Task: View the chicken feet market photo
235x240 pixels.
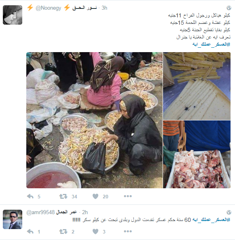Action: pyautogui.click(x=94, y=120)
